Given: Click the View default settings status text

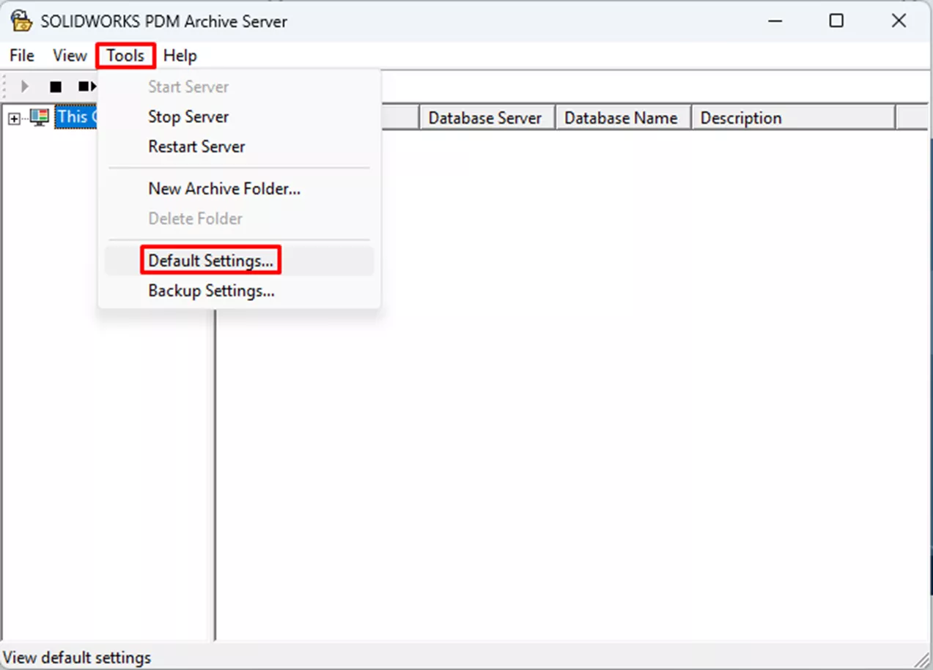Looking at the screenshot, I should [x=77, y=658].
